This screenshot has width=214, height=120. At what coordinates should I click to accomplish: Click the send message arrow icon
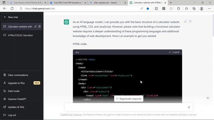click(x=189, y=107)
